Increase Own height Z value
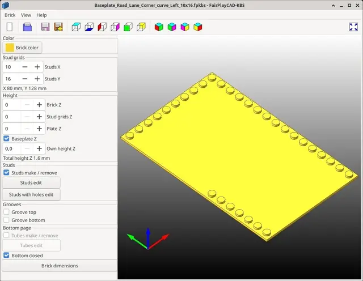The width and height of the screenshot is (363, 281). pyautogui.click(x=39, y=148)
